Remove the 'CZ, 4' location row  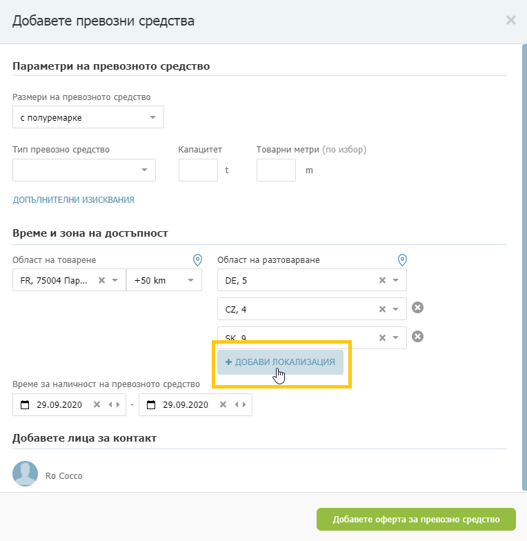417,308
